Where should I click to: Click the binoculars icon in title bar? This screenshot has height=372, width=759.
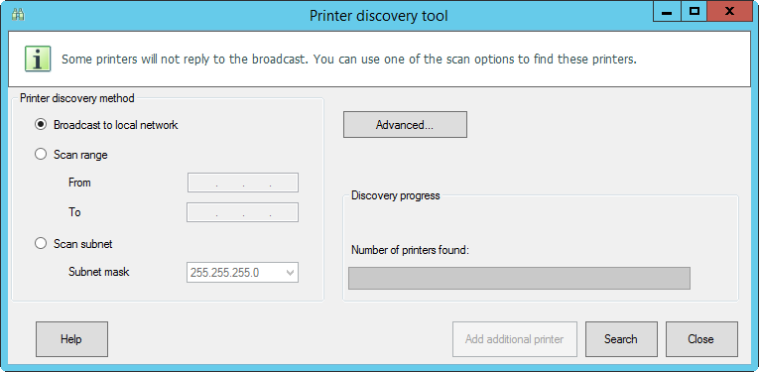[18, 15]
